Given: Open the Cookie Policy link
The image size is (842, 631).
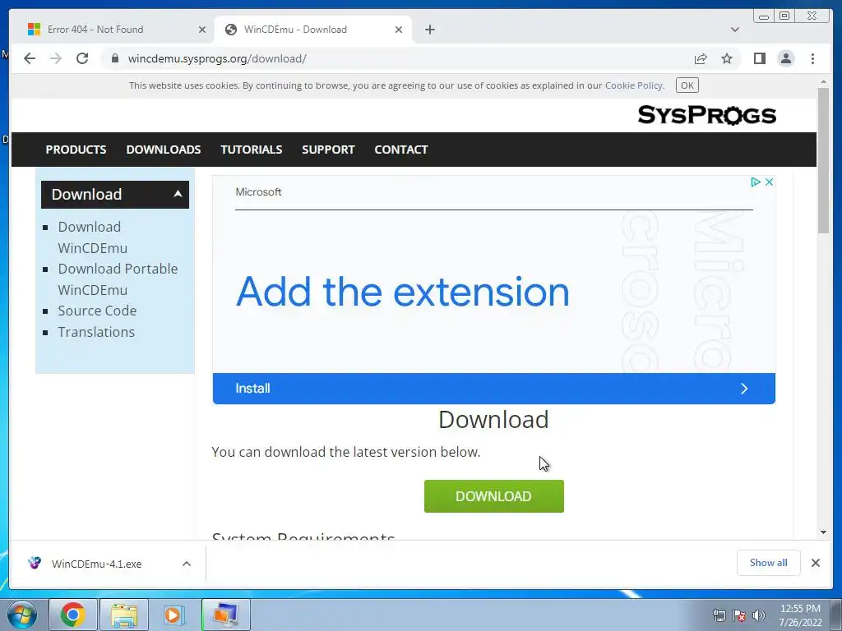Looking at the screenshot, I should point(634,85).
